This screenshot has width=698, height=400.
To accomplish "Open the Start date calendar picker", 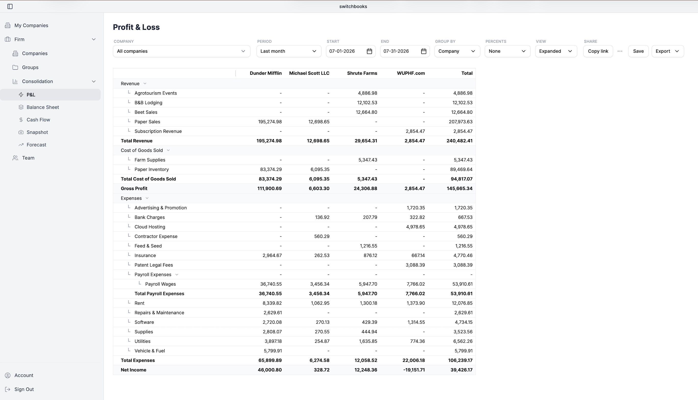I will pyautogui.click(x=369, y=51).
